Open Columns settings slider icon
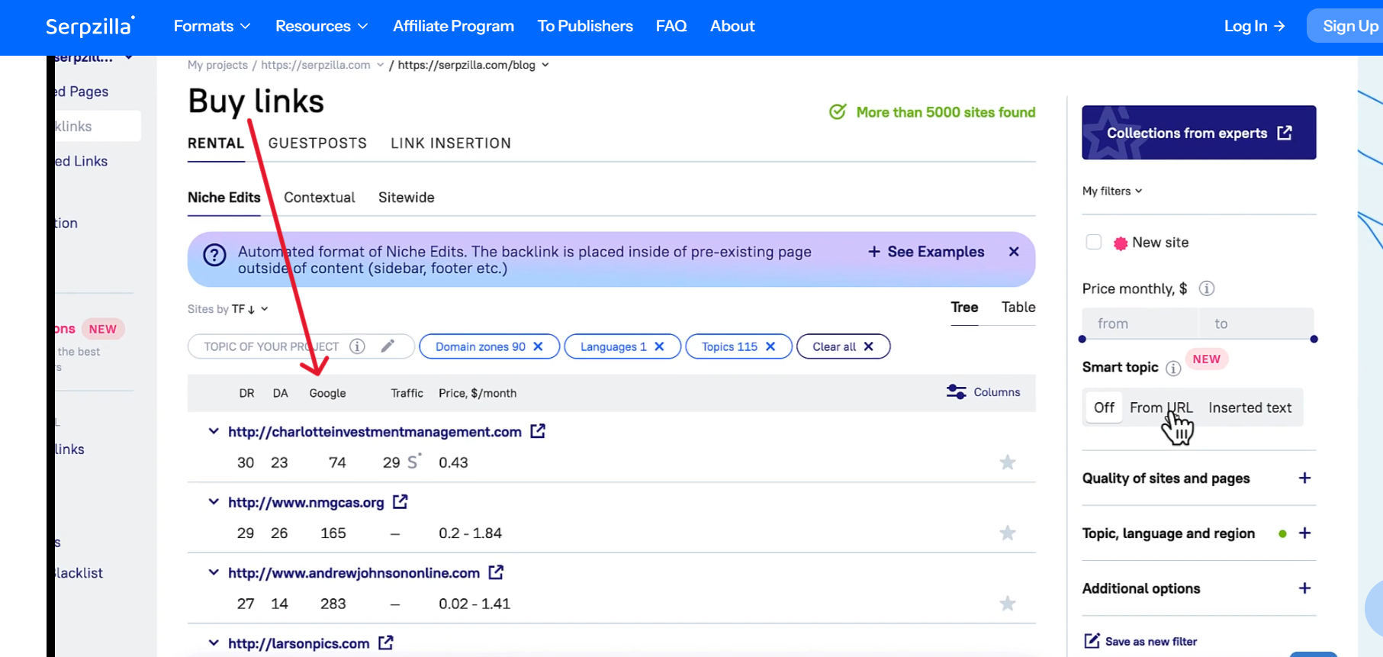 [x=956, y=392]
